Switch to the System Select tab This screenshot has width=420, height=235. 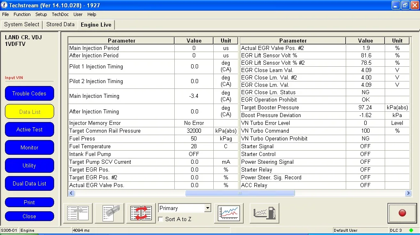[22, 24]
